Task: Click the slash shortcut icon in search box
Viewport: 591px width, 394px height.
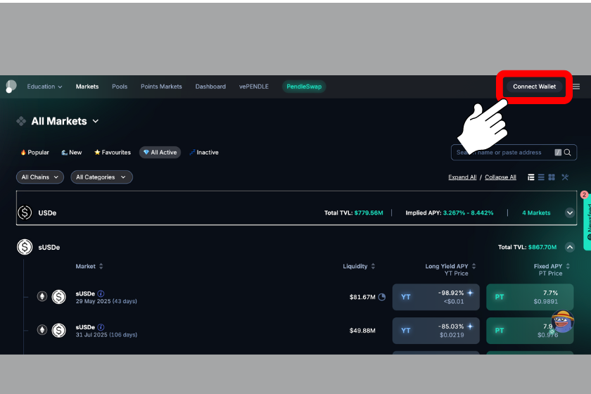Action: click(558, 152)
